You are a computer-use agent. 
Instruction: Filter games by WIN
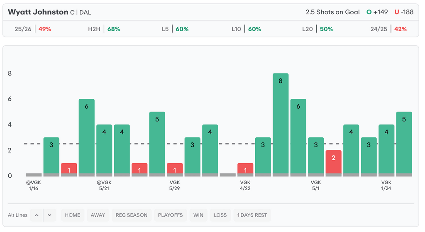point(198,215)
